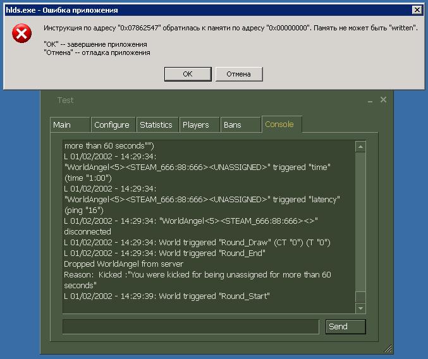Screen dimensions: 428x359
Task: Open the Statistics tab
Action: pyautogui.click(x=157, y=125)
